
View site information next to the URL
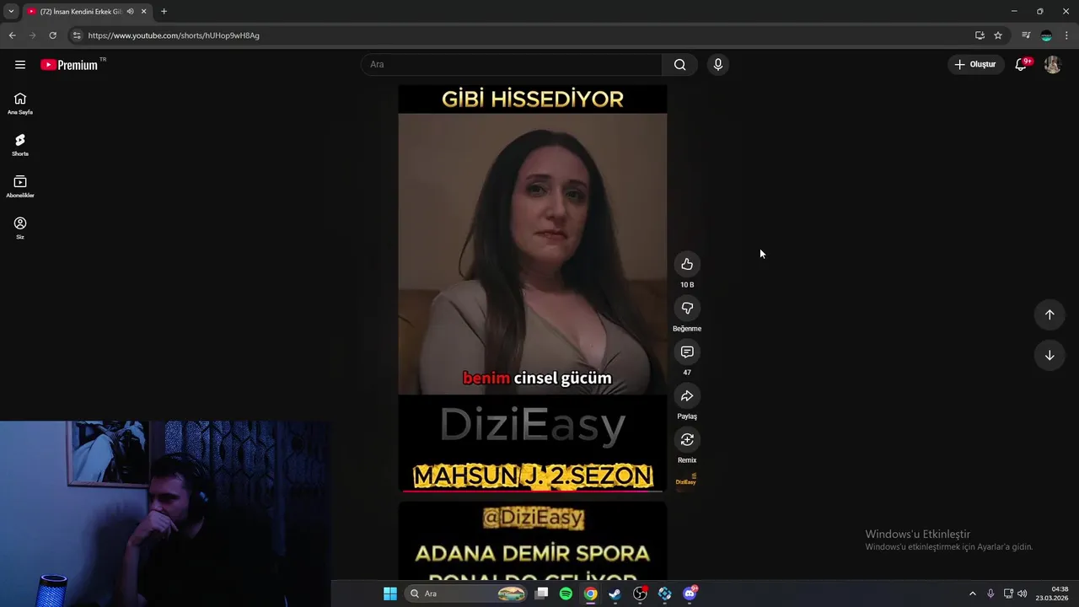[77, 35]
